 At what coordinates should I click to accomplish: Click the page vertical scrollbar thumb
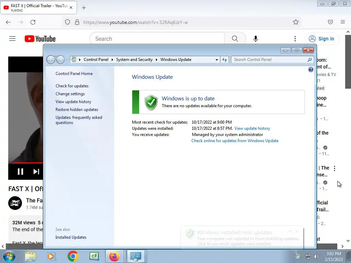click(348, 62)
